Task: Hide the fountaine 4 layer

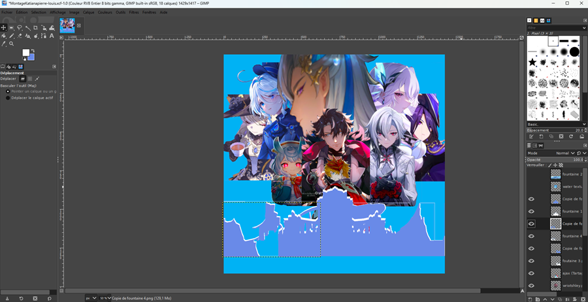Action: coord(531,236)
